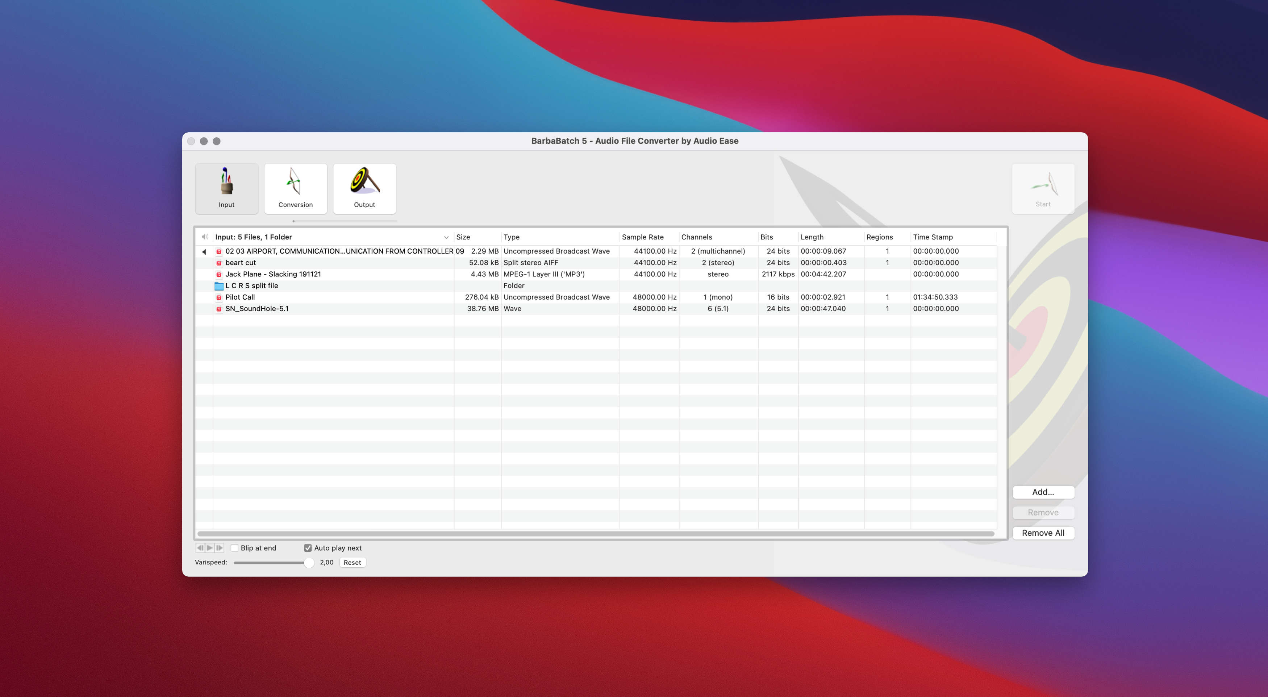Click the 1 (mono) channels cell
The width and height of the screenshot is (1268, 697).
(718, 297)
